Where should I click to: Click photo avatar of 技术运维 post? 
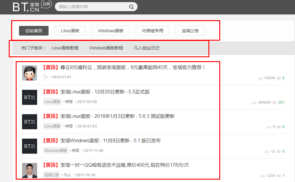[x=30, y=171]
